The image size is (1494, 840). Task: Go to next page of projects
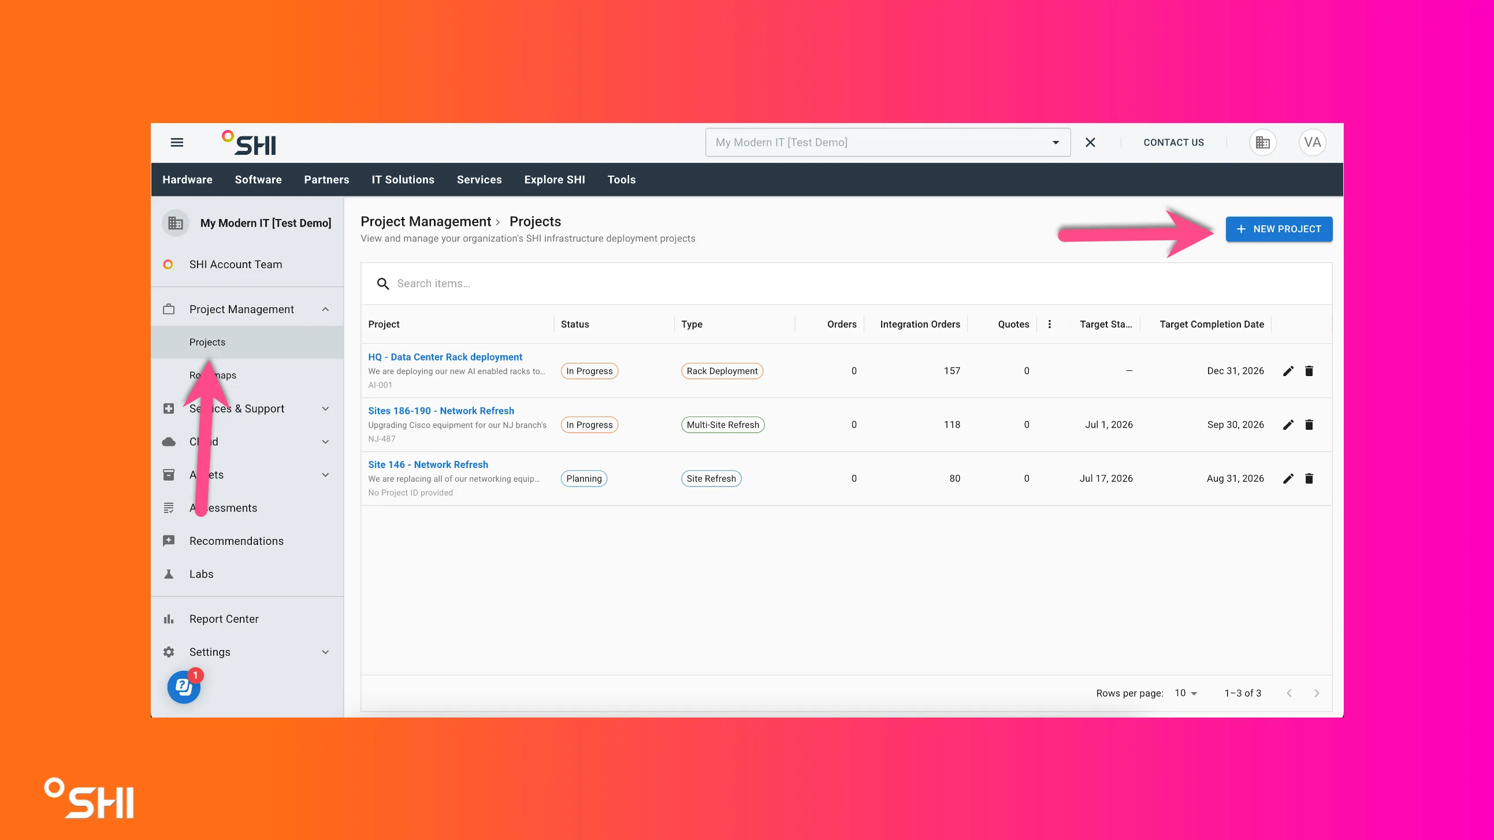1317,693
